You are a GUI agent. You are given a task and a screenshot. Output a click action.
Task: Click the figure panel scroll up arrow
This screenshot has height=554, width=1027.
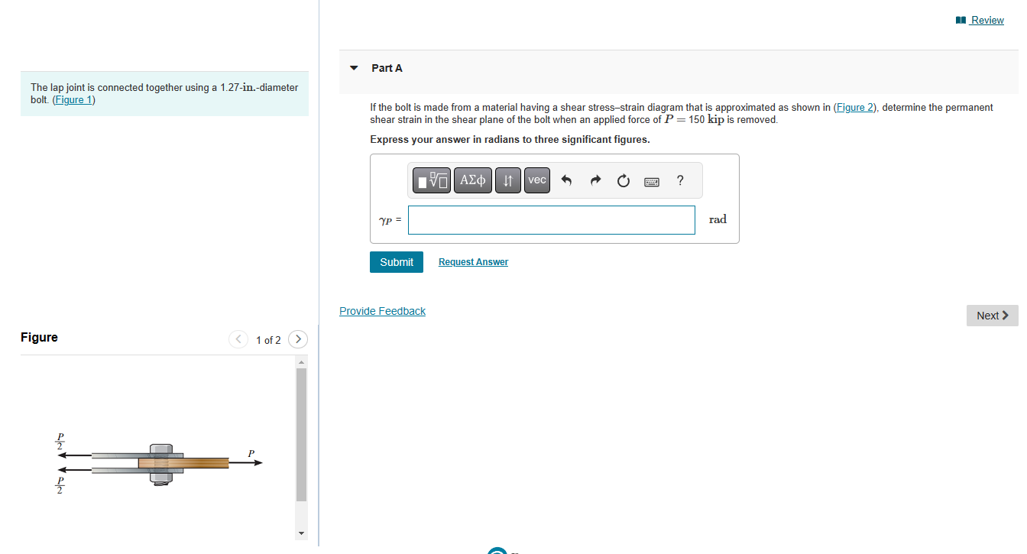click(x=301, y=362)
